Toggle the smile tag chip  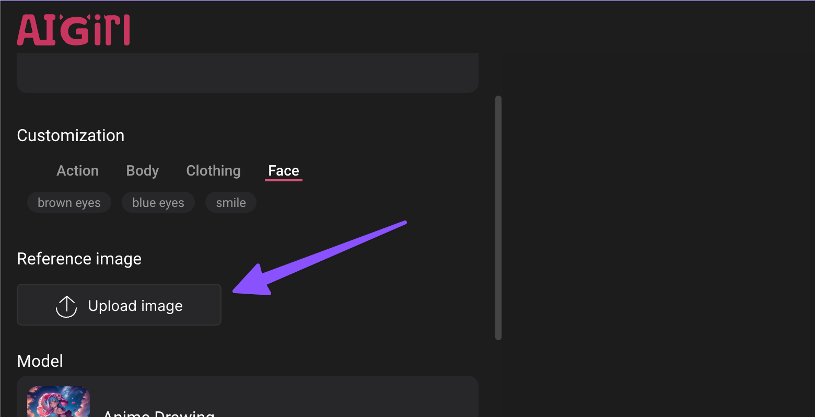[x=231, y=203]
